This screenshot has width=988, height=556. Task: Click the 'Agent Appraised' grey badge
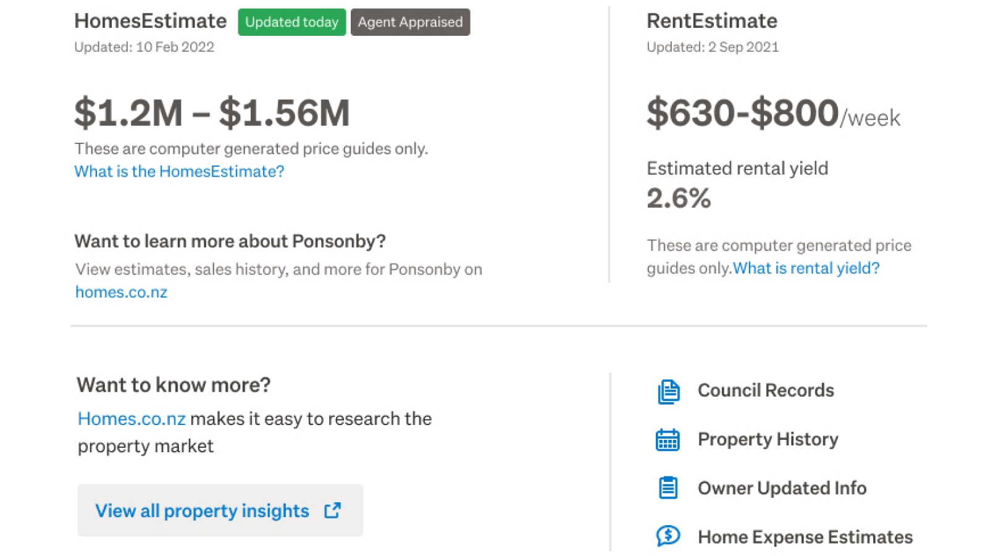click(410, 22)
